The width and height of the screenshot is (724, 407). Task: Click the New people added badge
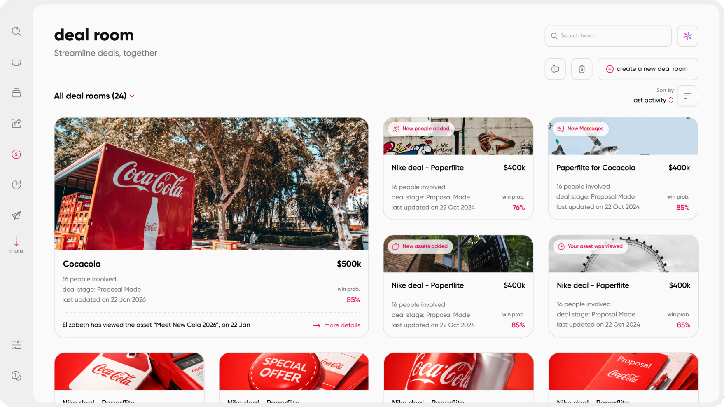coord(421,129)
